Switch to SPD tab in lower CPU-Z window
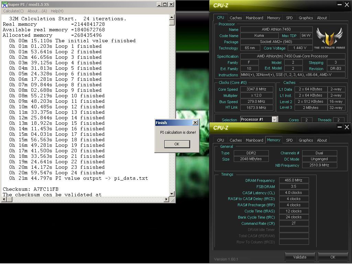The width and height of the screenshot is (352, 264). 289,140
